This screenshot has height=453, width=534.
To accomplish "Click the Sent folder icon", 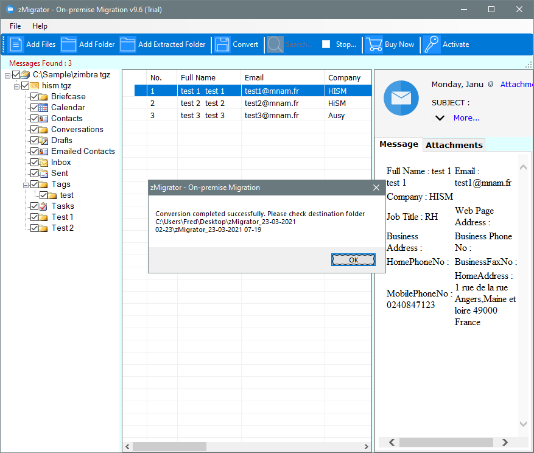I will pyautogui.click(x=43, y=174).
